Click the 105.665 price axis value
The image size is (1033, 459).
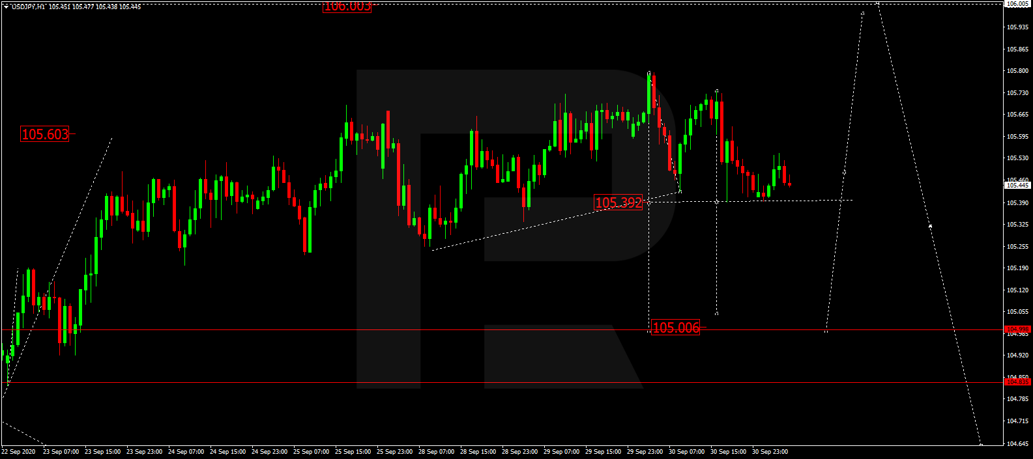pos(1017,115)
